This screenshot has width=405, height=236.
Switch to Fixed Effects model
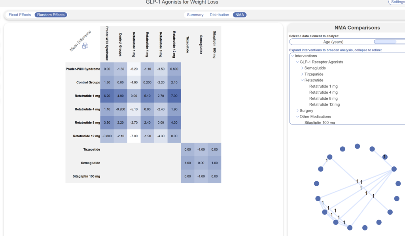coord(20,15)
